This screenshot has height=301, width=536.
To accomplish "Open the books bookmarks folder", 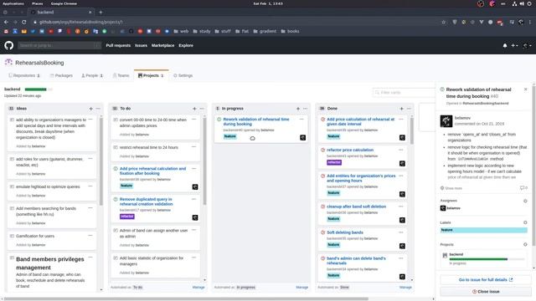I will point(290,31).
